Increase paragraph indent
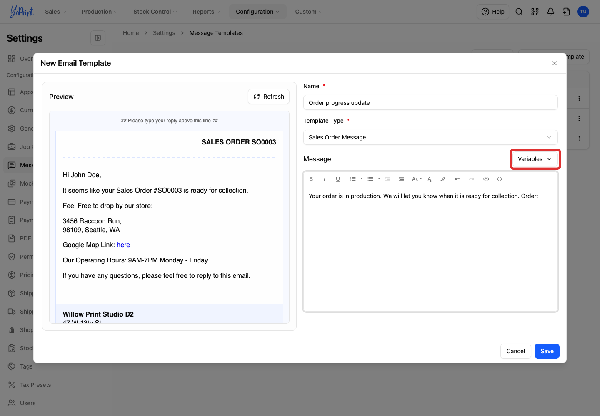 tap(401, 179)
